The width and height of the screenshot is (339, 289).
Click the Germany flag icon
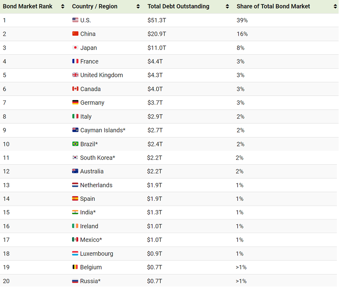point(75,103)
